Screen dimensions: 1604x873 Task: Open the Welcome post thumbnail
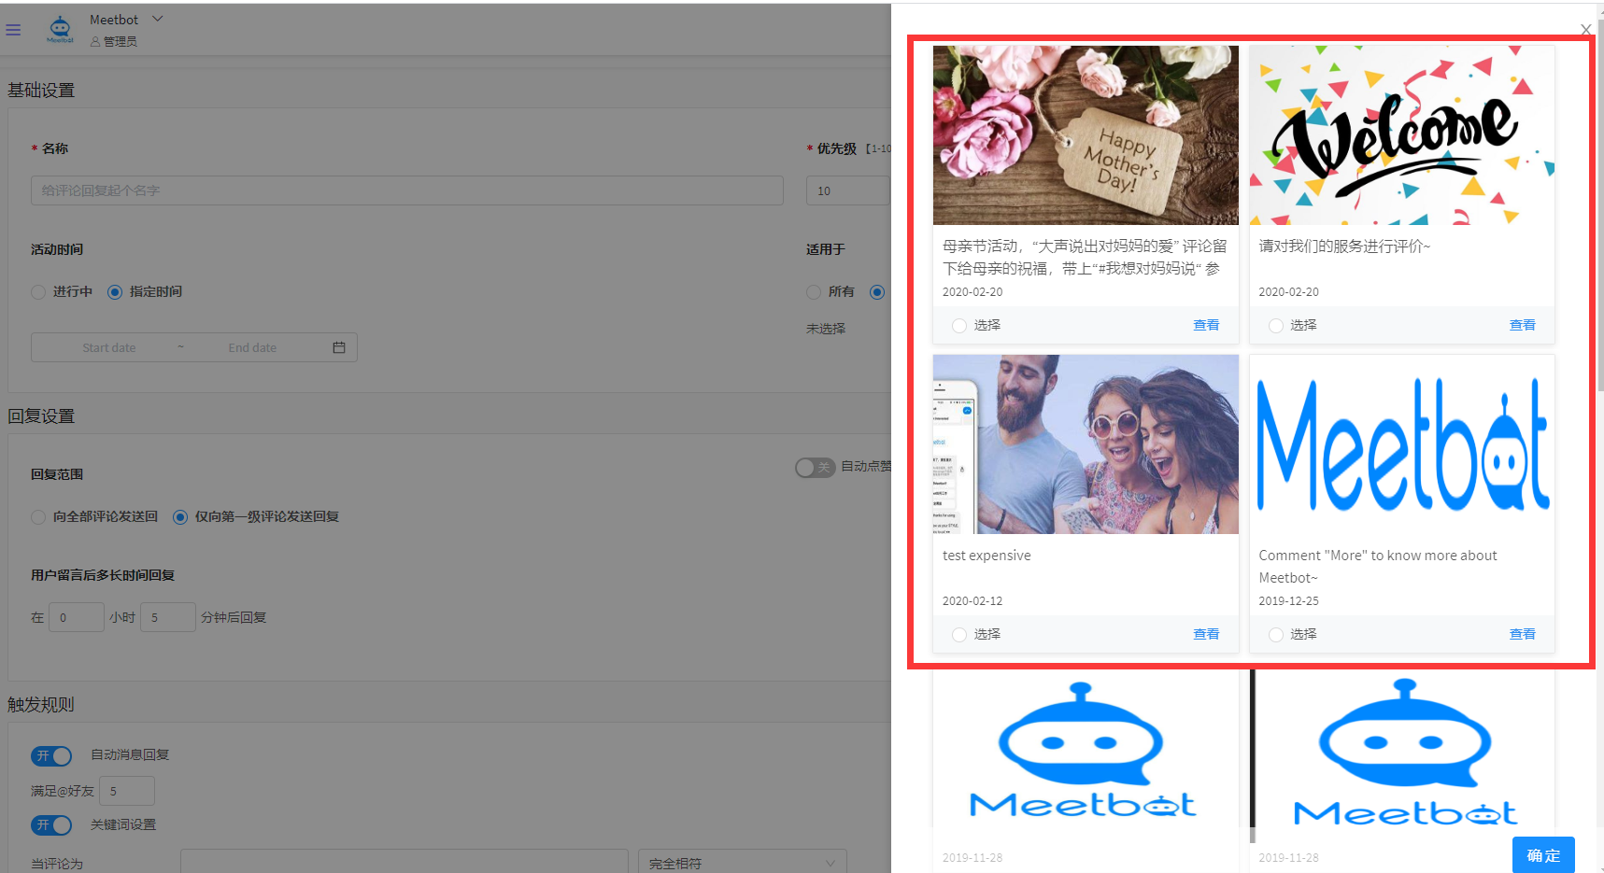[x=1402, y=135]
